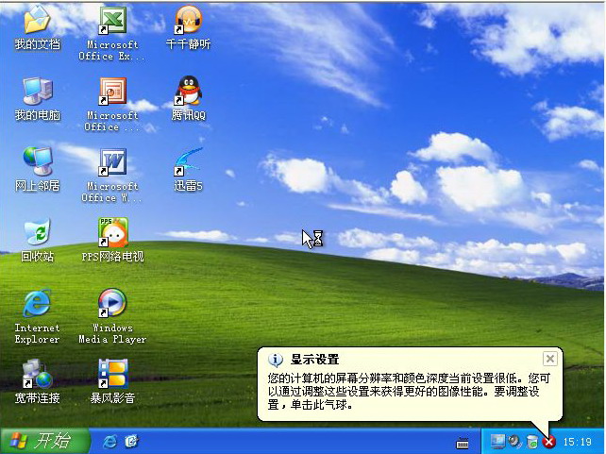Select the 回收站 recycle bin icon
This screenshot has width=606, height=454.
[x=37, y=241]
